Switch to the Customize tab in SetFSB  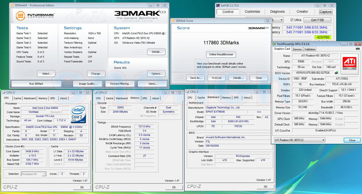[252, 12]
